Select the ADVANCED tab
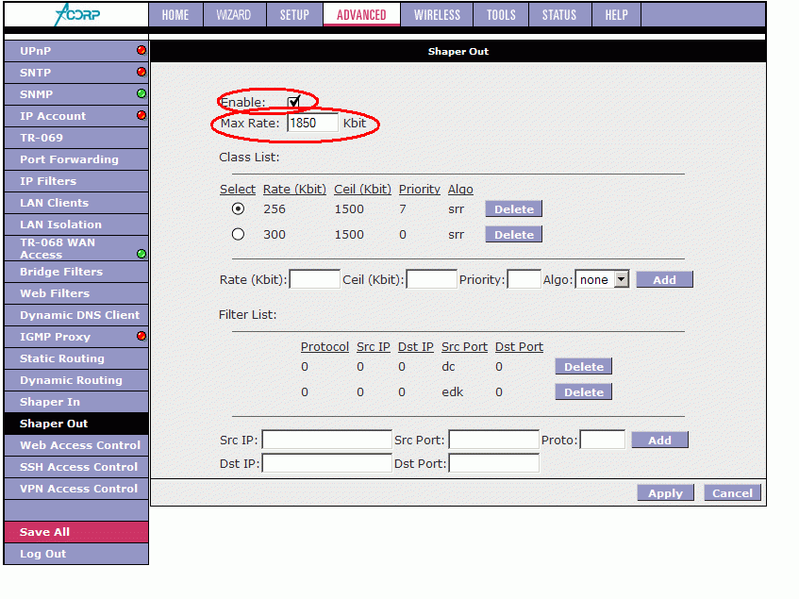 [361, 15]
